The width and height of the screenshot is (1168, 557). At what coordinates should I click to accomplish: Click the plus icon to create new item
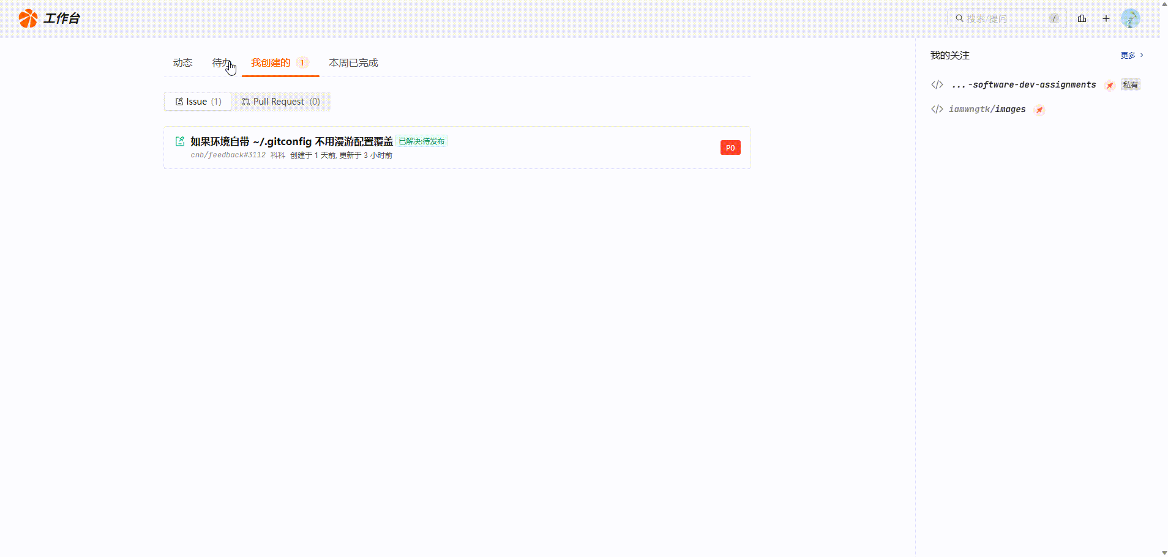pyautogui.click(x=1106, y=18)
